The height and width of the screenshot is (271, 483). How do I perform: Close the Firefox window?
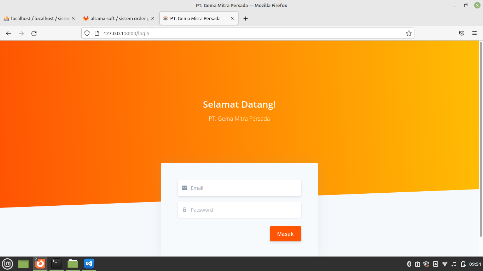tap(477, 5)
